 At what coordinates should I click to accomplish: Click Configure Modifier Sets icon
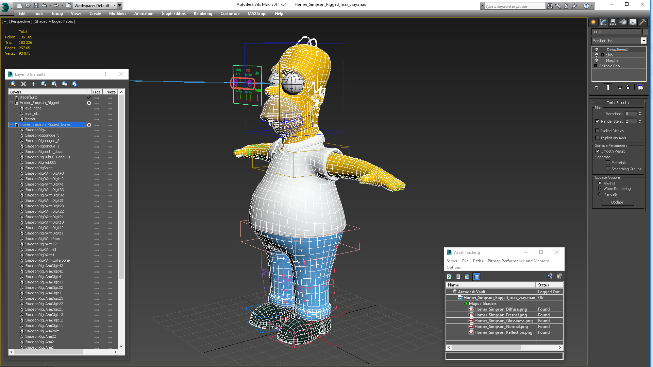[640, 87]
